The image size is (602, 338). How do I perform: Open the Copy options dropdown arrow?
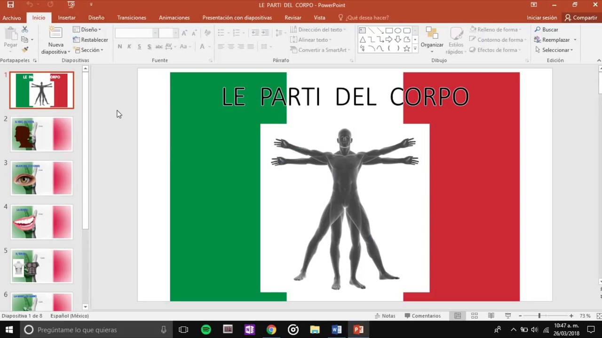(32, 40)
